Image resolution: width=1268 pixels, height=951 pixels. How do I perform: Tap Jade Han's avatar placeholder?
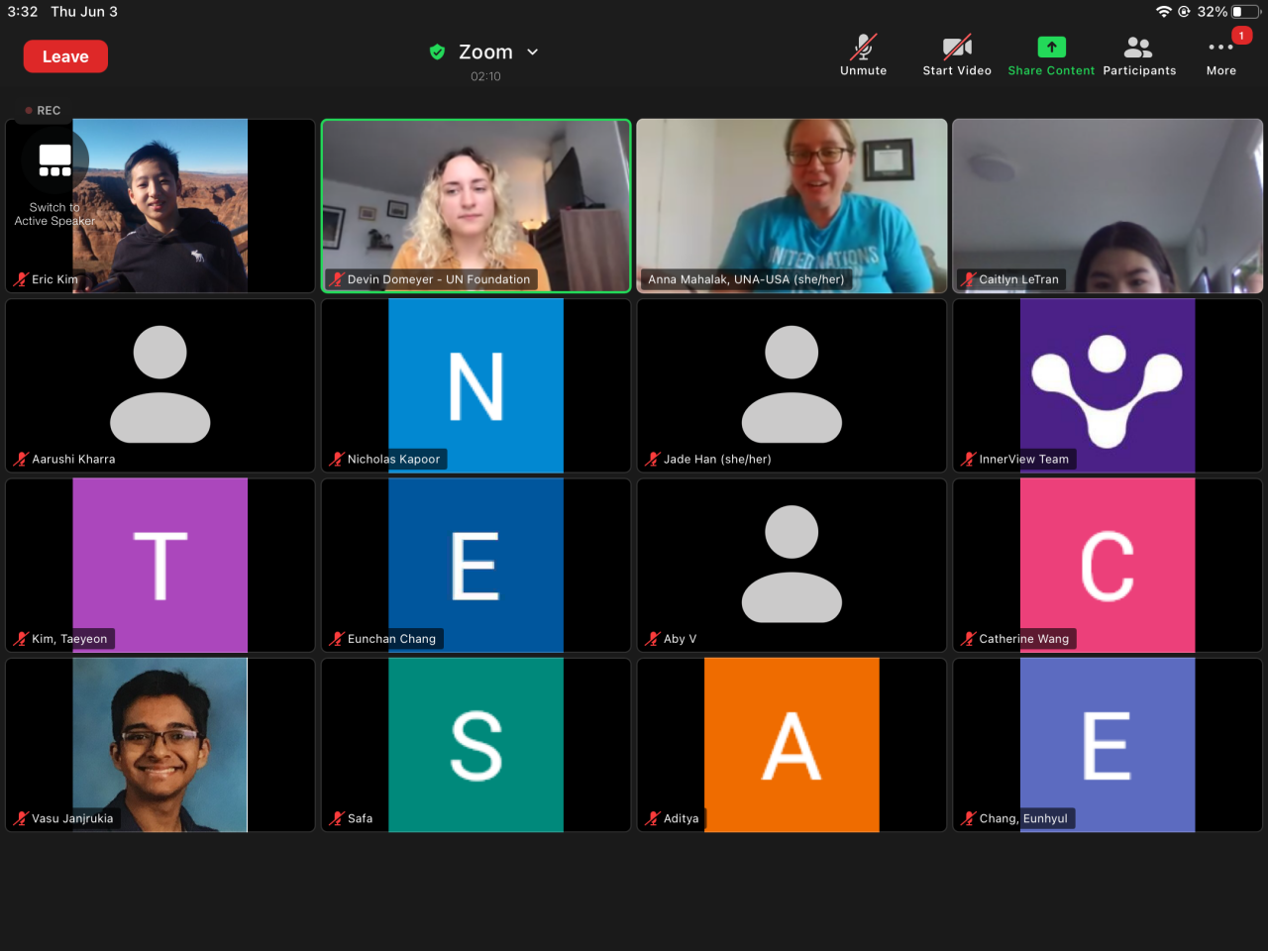pyautogui.click(x=792, y=384)
